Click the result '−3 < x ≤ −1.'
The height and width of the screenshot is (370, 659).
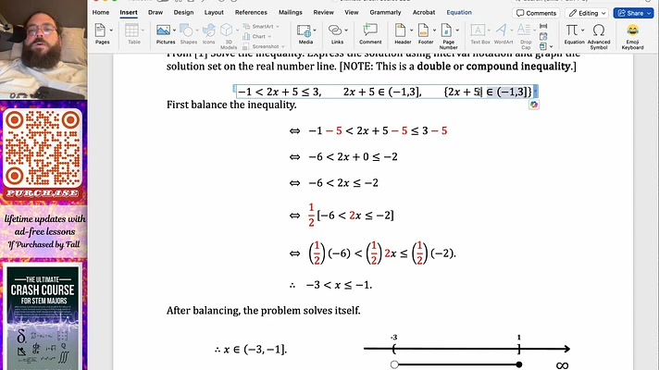(339, 285)
